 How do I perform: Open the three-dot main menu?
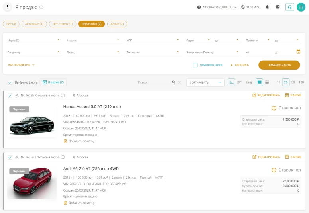click(8, 7)
